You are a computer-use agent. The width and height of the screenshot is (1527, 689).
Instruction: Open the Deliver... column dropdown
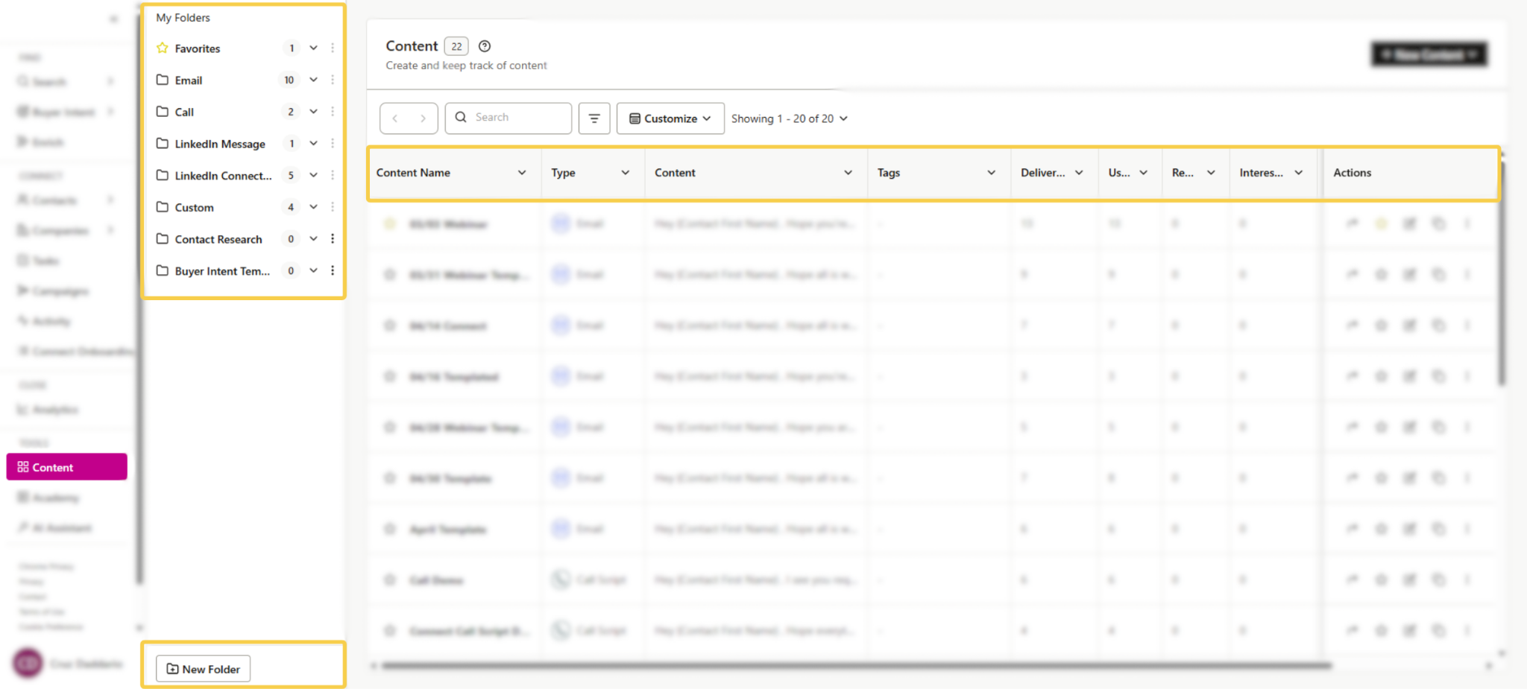(1079, 173)
